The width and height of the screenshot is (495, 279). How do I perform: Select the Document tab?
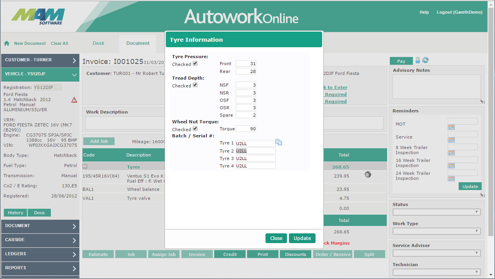(138, 43)
